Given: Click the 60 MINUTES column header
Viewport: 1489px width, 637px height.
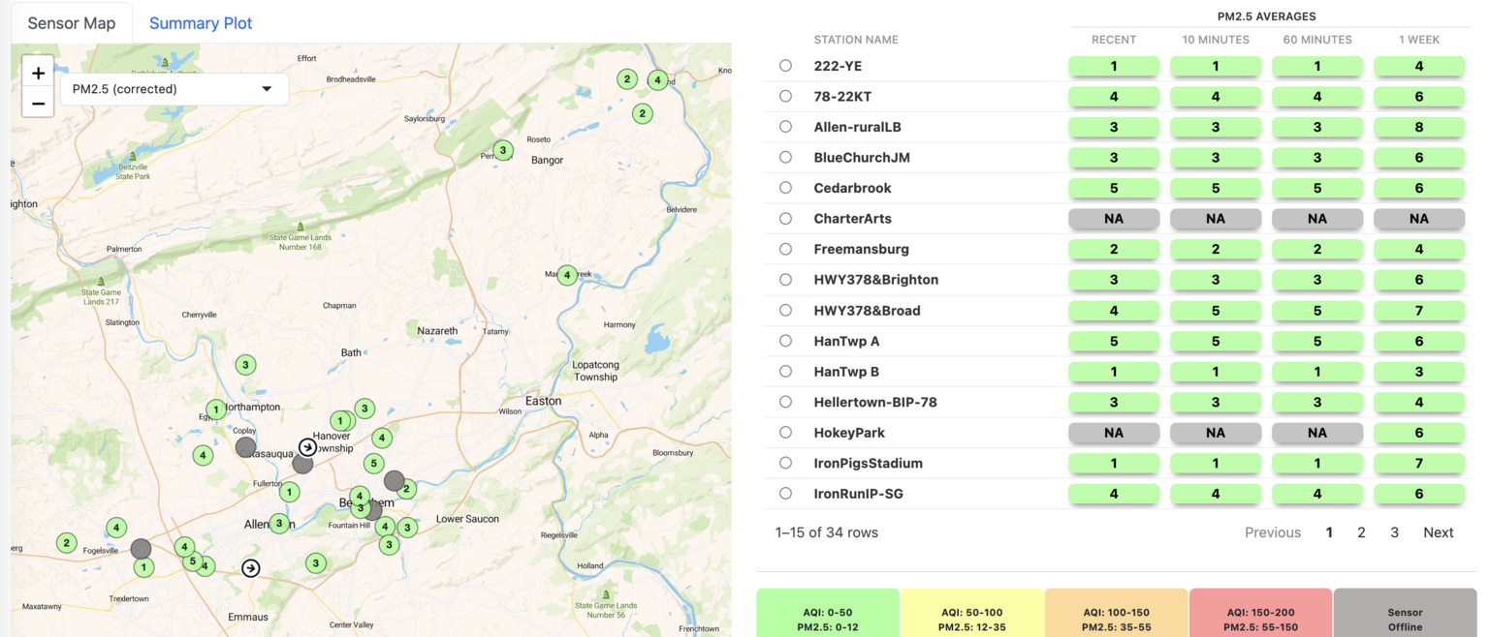Looking at the screenshot, I should (x=1316, y=40).
